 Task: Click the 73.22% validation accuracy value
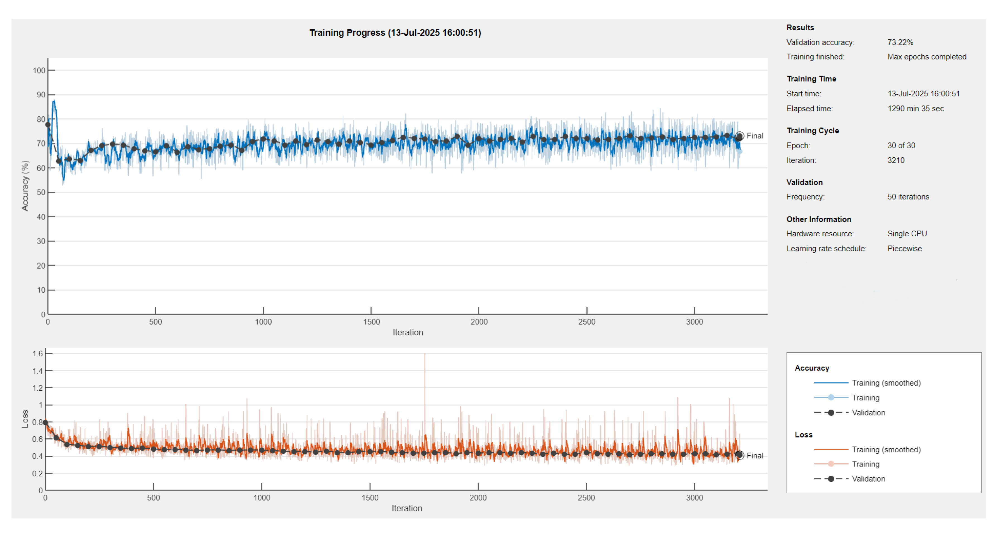[x=900, y=42]
